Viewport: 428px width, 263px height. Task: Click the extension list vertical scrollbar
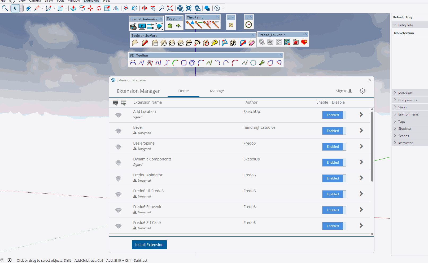pyautogui.click(x=372, y=147)
